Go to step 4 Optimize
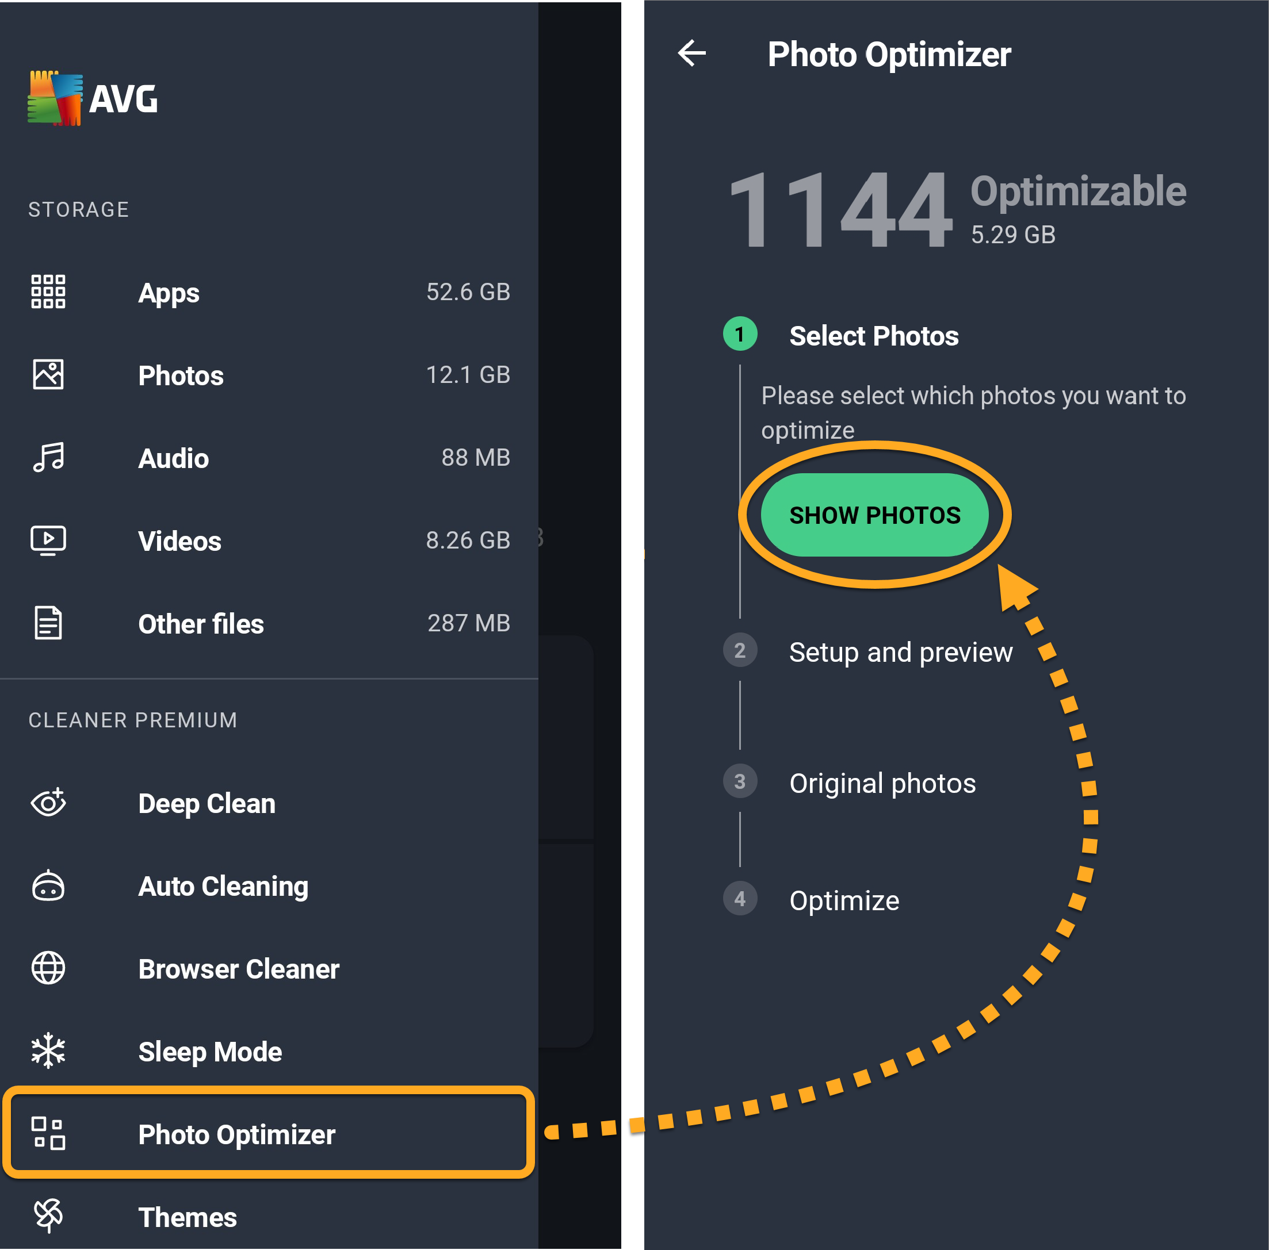Screen dimensions: 1269x1250 (844, 900)
